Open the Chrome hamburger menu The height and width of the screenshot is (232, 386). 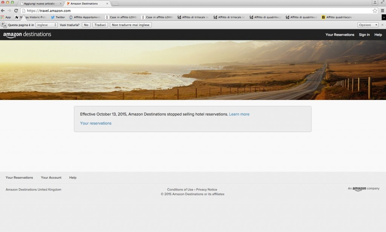pos(382,11)
